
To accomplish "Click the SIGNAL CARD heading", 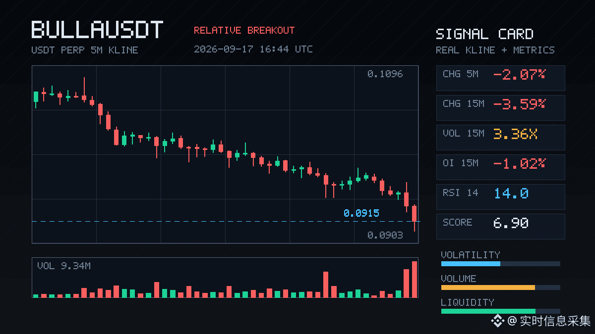I will pos(484,34).
